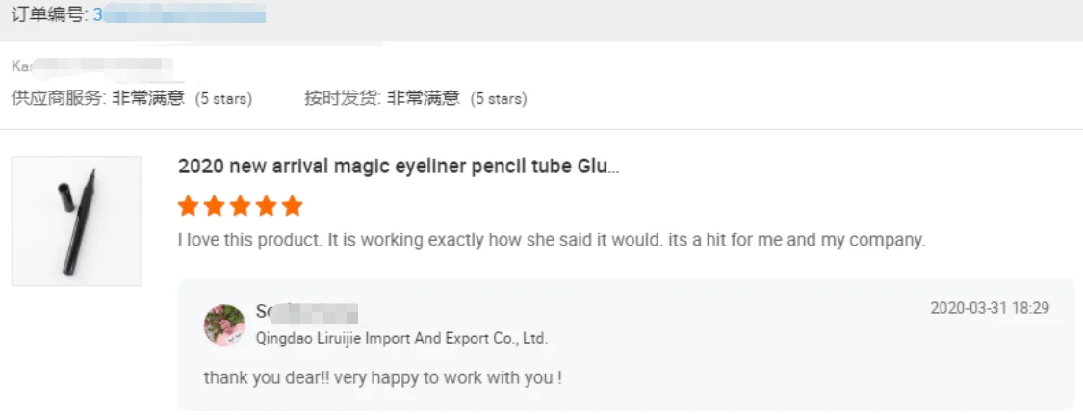The width and height of the screenshot is (1083, 415).
Task: Click the first orange rating star
Action: tap(189, 206)
